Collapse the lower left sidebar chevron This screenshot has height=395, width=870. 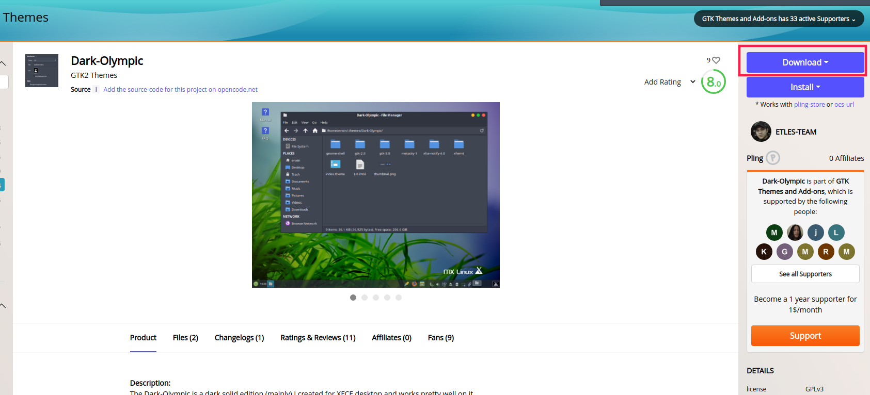[3, 306]
